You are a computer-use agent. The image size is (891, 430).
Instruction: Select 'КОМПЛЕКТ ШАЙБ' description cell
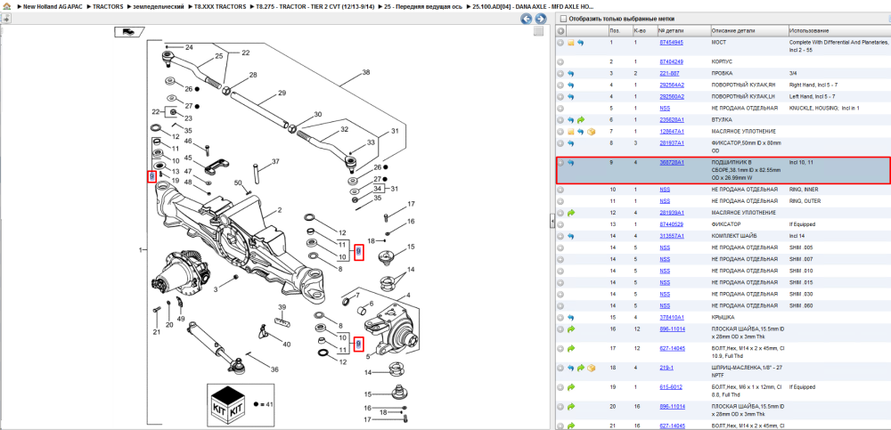click(x=734, y=236)
